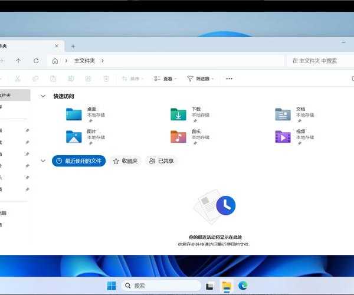
Task: Switch to the 已共享 tab
Action: pyautogui.click(x=161, y=160)
